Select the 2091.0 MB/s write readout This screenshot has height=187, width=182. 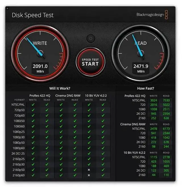click(40, 68)
